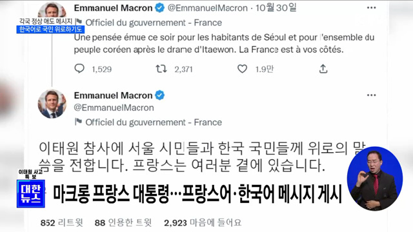View the 2,923 마음에 들어요 list

click(x=203, y=223)
